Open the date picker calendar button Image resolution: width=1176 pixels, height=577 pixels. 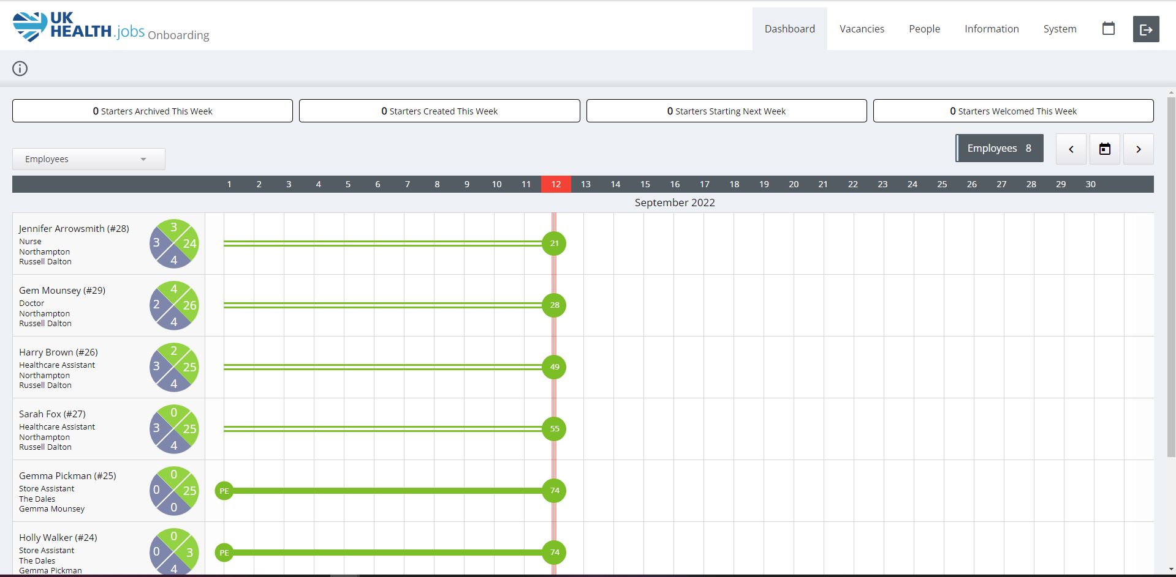1104,149
